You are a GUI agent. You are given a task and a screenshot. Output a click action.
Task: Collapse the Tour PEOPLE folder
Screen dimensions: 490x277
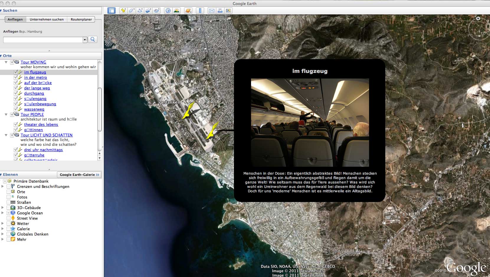click(6, 114)
